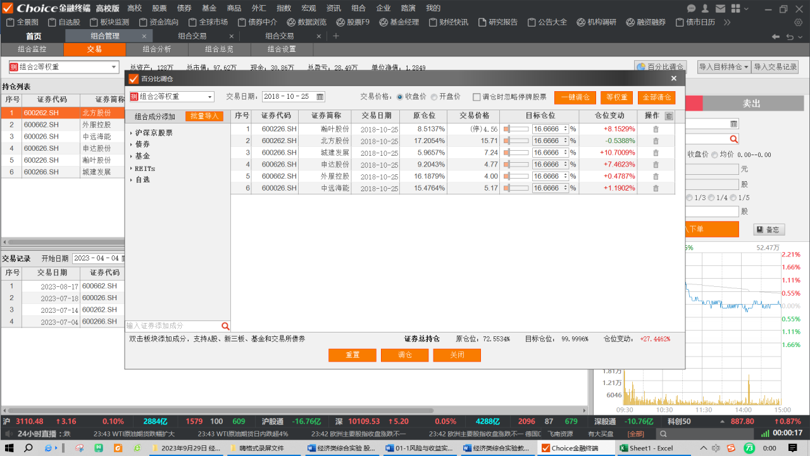Adjust the target position slider for 瀚叶股份

tap(516, 129)
